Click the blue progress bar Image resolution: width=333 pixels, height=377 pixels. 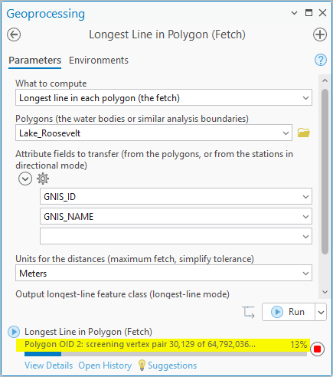tap(43, 354)
